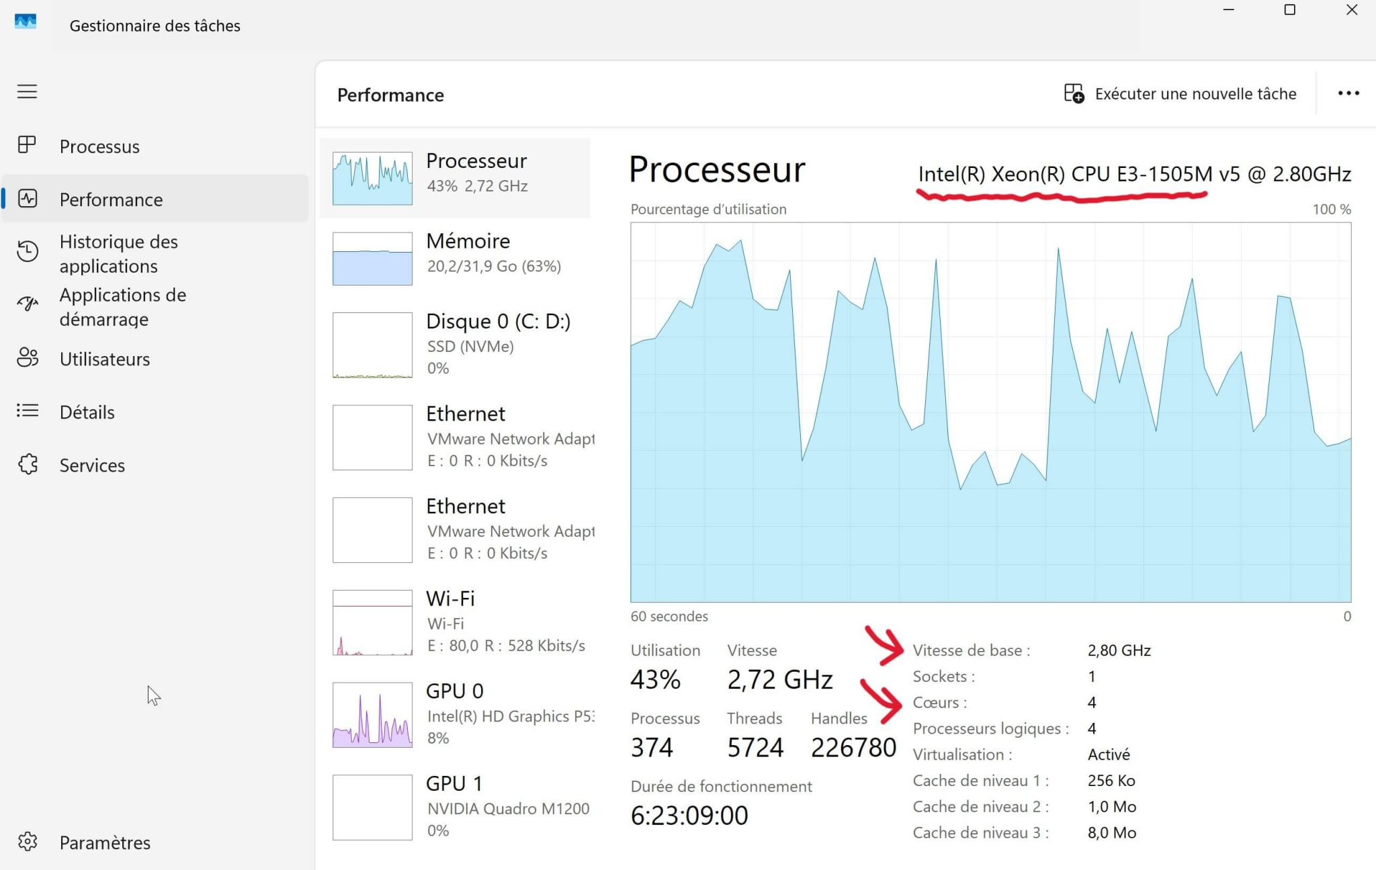1376x870 pixels.
Task: Toggle the hamburger navigation menu
Action: pyautogui.click(x=27, y=92)
